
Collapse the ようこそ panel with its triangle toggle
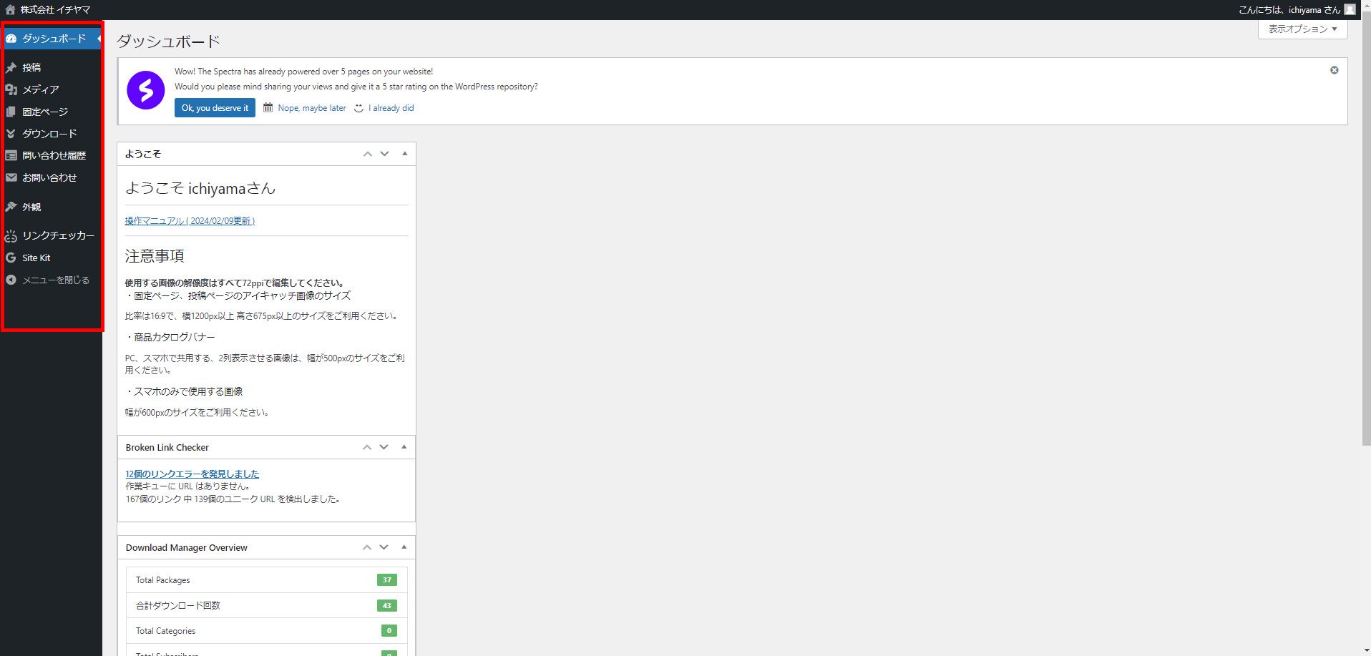tap(404, 154)
